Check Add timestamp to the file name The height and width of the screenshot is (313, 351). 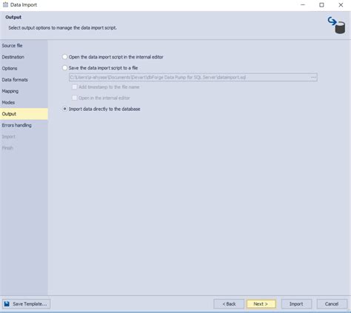pos(74,87)
